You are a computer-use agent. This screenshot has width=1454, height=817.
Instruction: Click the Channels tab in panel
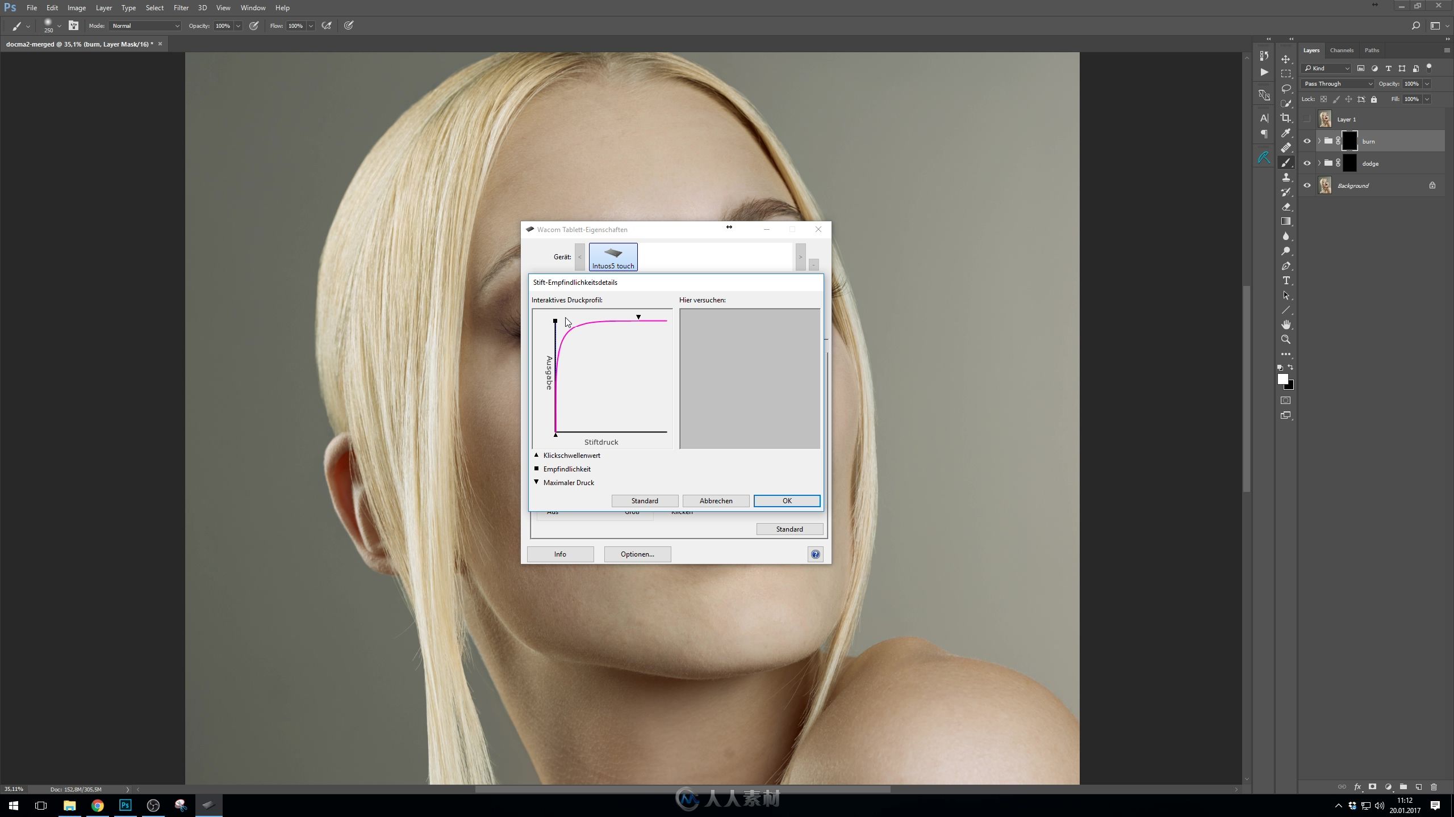(1342, 50)
